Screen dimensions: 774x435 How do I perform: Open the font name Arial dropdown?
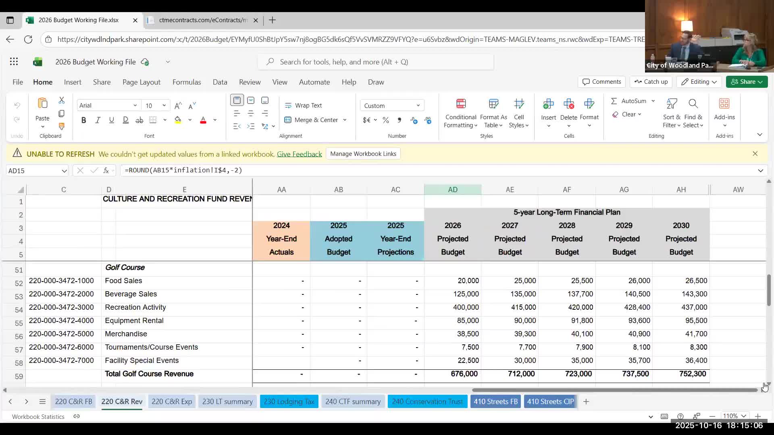[135, 106]
